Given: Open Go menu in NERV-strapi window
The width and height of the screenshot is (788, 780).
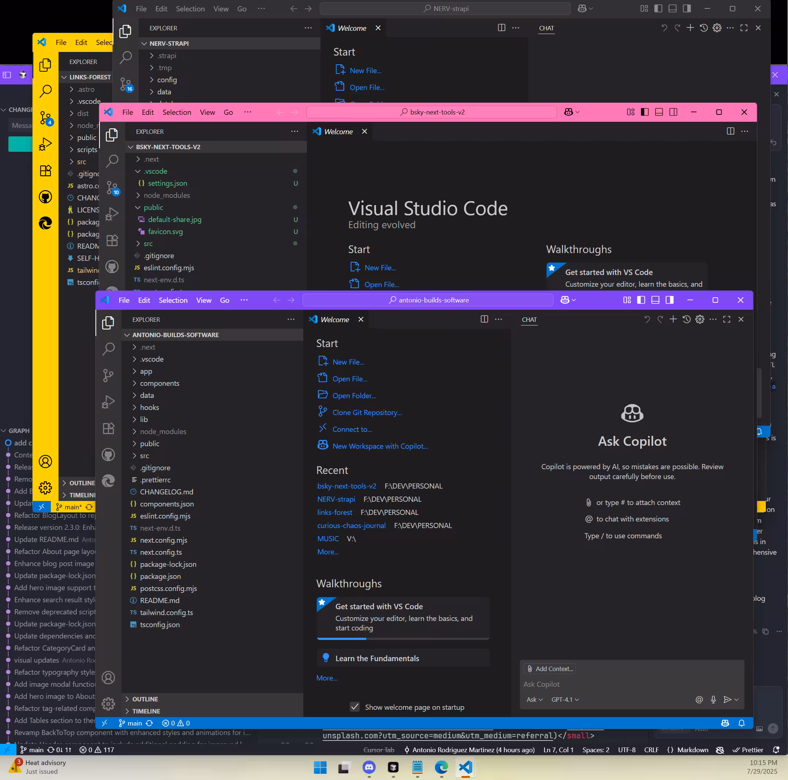Looking at the screenshot, I should tap(242, 8).
